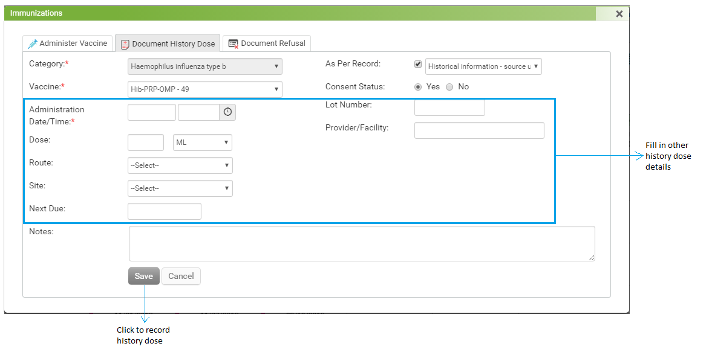Close the Immunizations dialog
Viewport: 709px width, 355px height.
[x=619, y=13]
